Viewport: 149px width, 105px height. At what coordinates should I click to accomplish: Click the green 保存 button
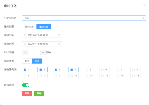39,93
